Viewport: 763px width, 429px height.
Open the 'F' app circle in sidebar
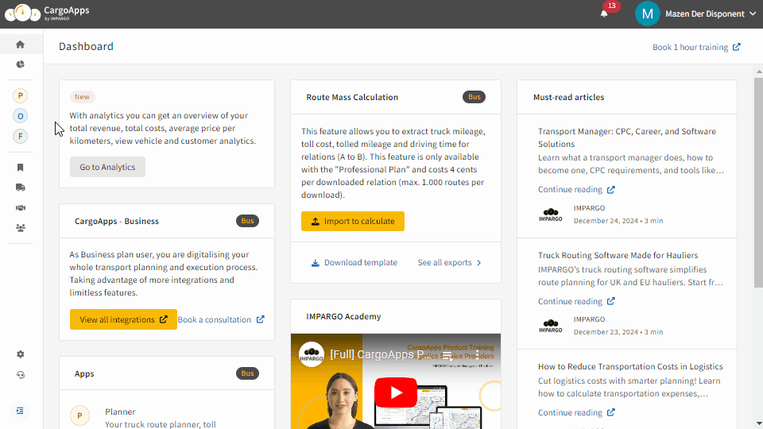(x=20, y=136)
